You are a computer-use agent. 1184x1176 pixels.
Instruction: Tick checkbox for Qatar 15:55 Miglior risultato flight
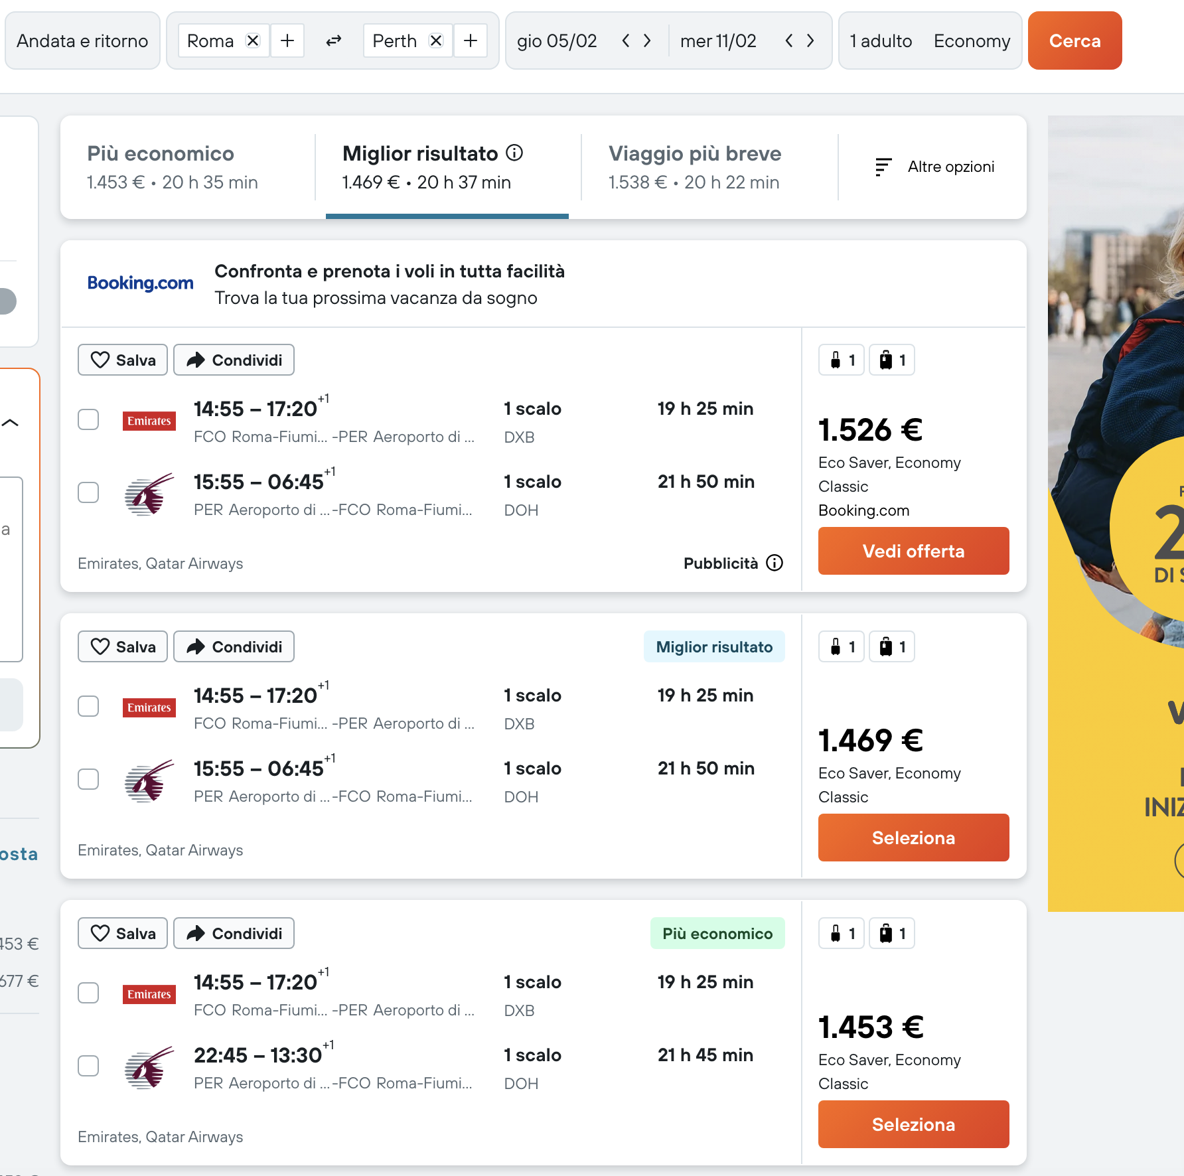[88, 779]
